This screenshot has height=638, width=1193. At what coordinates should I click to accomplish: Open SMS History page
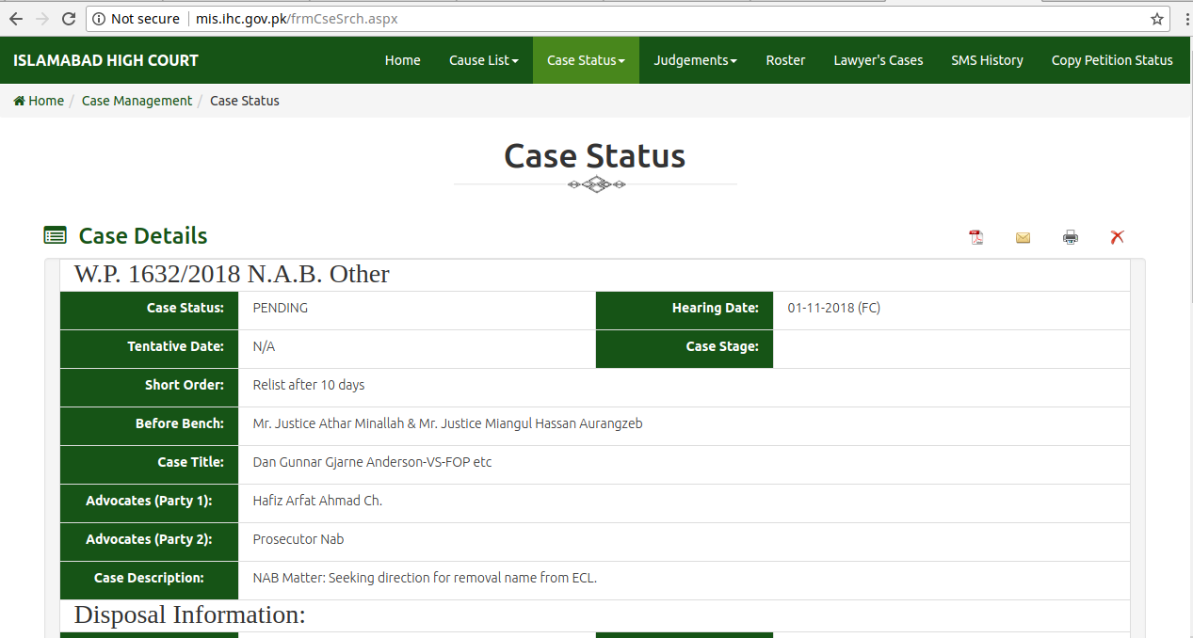(987, 60)
